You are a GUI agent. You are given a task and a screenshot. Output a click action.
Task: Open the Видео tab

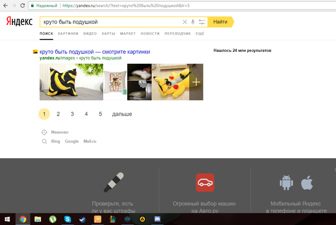coord(90,34)
